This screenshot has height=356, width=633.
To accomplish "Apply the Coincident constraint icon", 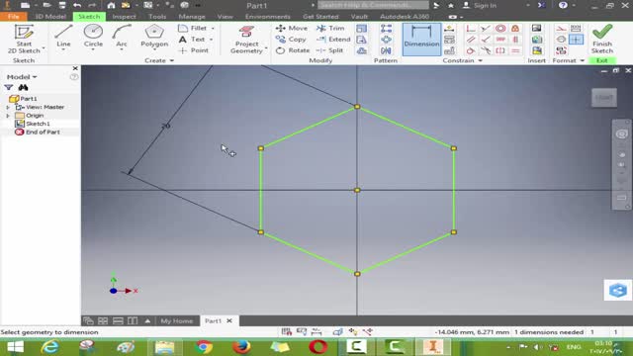I will 471,29.
